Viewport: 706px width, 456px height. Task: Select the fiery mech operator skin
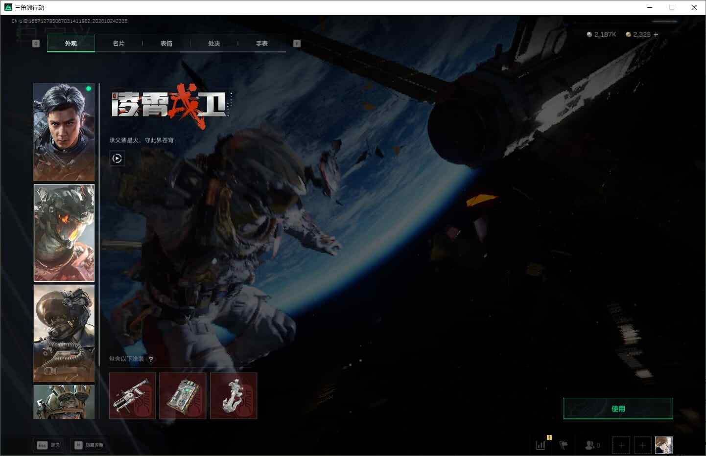[x=64, y=233]
